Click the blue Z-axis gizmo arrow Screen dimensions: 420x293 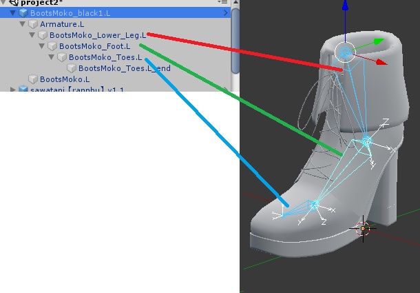(345, 6)
